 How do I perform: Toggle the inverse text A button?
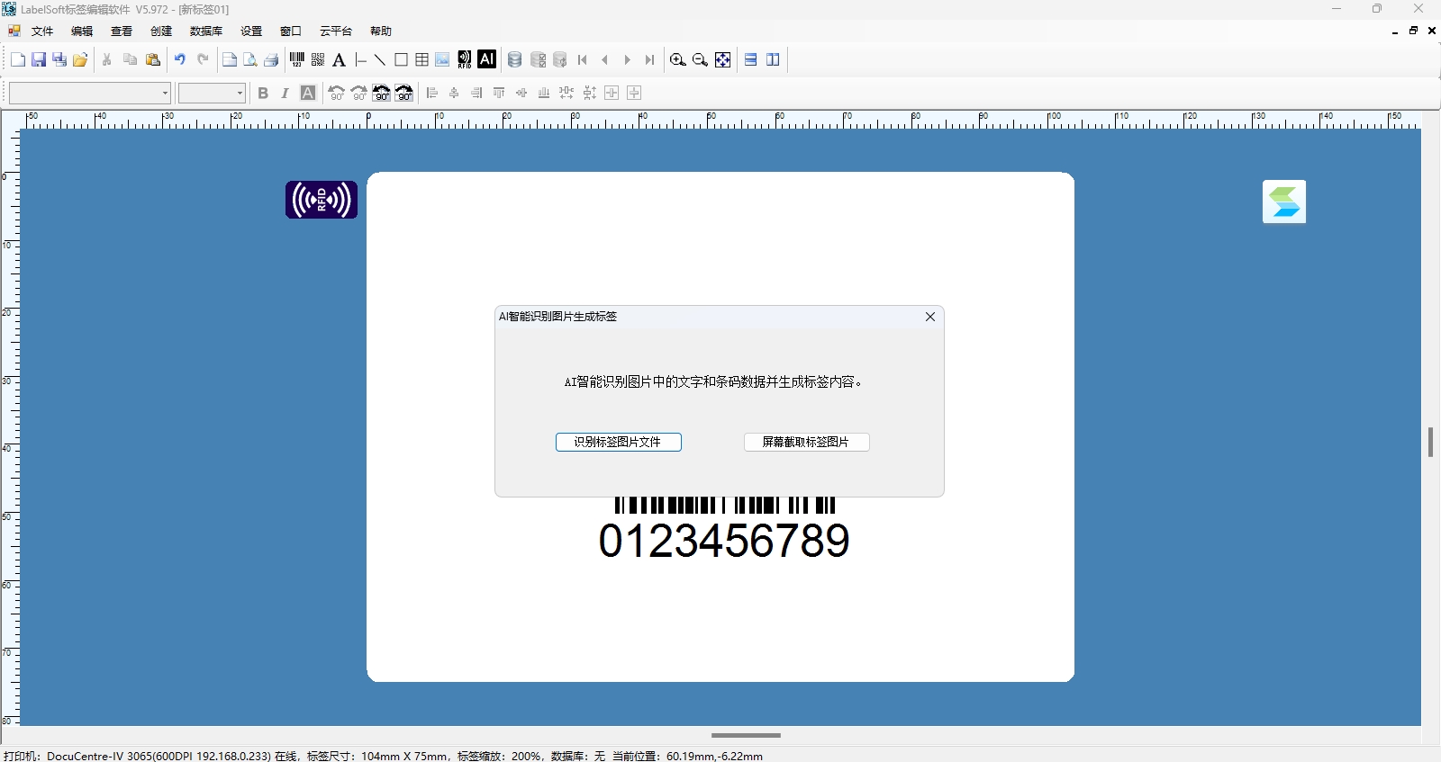click(308, 93)
